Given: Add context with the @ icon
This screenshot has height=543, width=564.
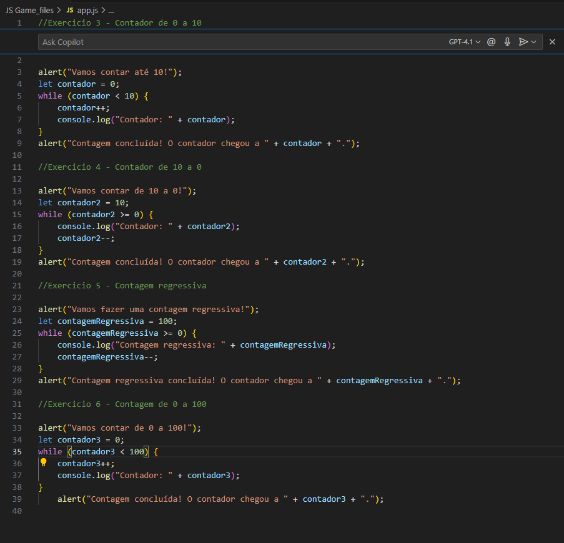Looking at the screenshot, I should (x=492, y=42).
